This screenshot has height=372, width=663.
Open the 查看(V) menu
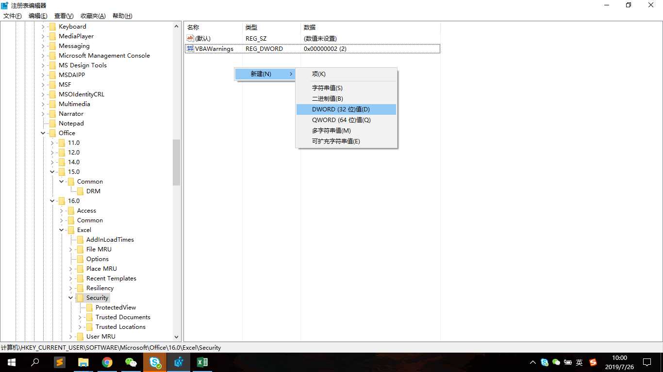(x=64, y=16)
